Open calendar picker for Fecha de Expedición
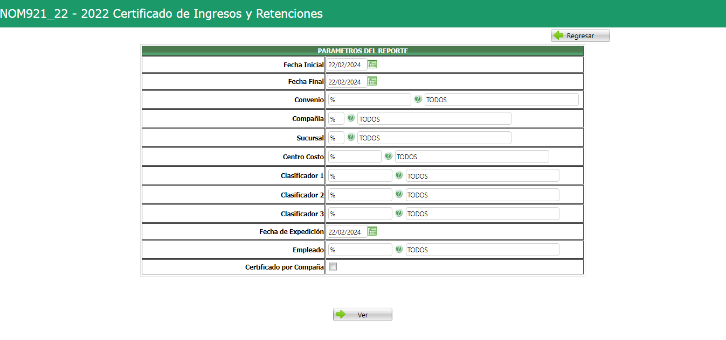Image resolution: width=726 pixels, height=340 pixels. click(x=372, y=231)
